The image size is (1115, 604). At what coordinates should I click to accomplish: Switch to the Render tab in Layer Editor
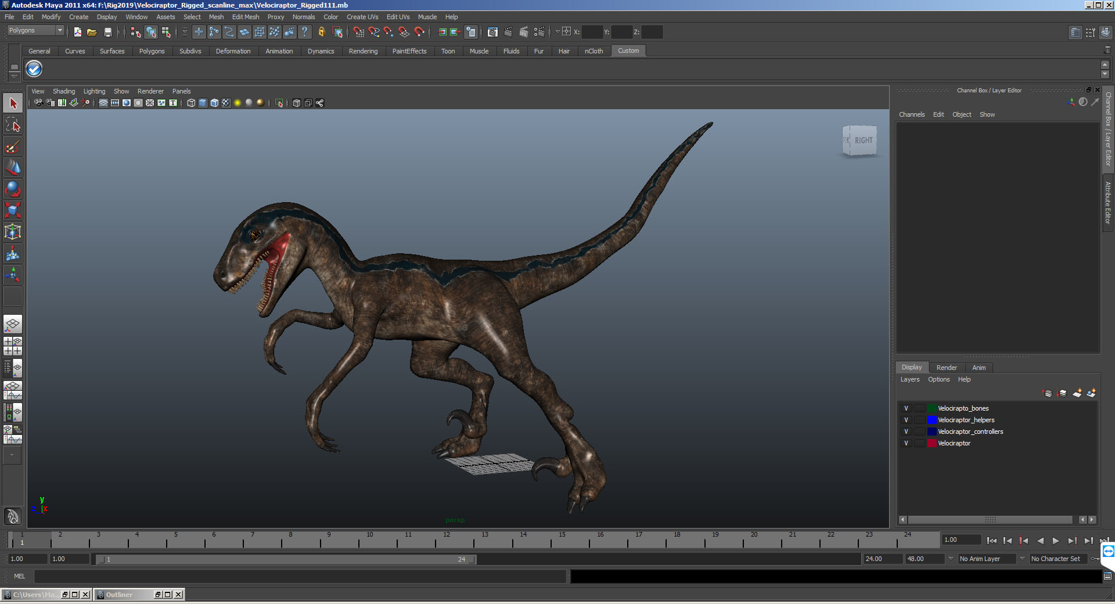[x=947, y=368]
